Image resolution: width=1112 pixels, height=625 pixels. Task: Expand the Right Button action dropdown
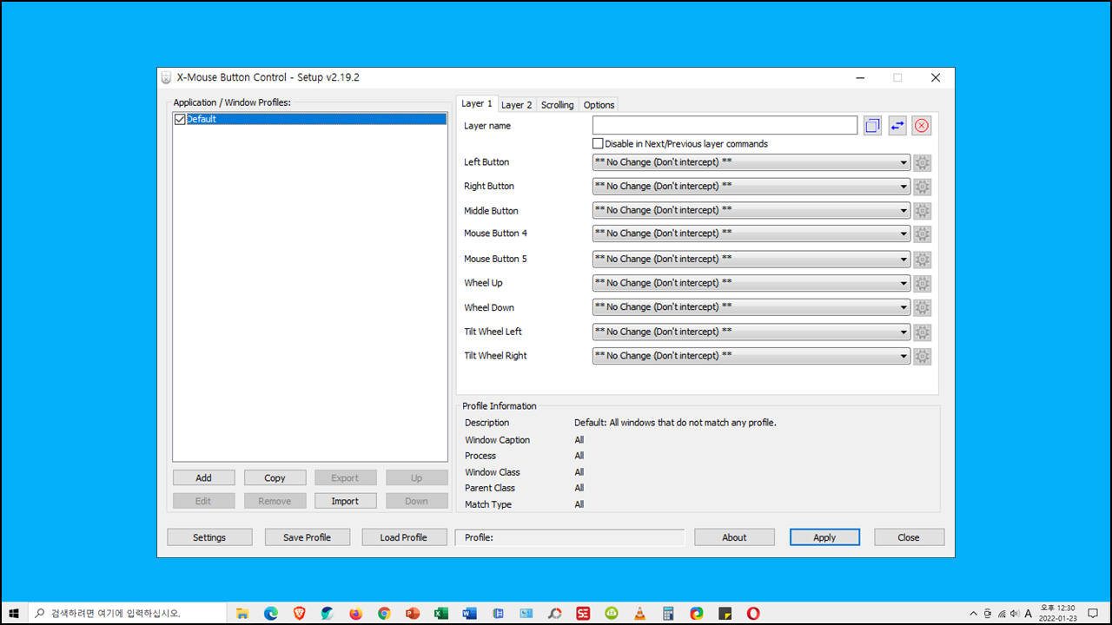click(x=751, y=187)
